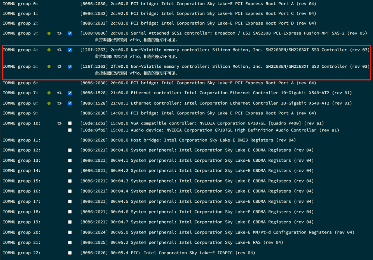Select the 'IOMMU group 22:' label
The image size is (373, 260).
[x=22, y=253]
